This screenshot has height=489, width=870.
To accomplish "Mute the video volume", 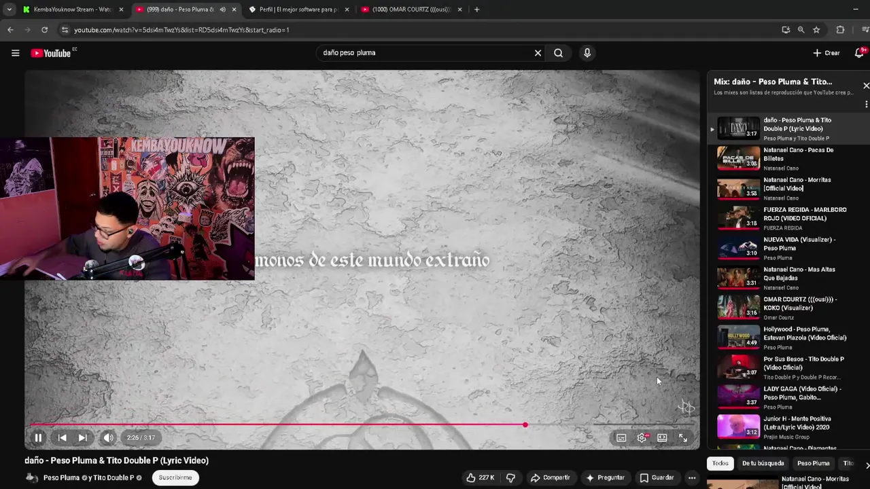I will [x=108, y=438].
